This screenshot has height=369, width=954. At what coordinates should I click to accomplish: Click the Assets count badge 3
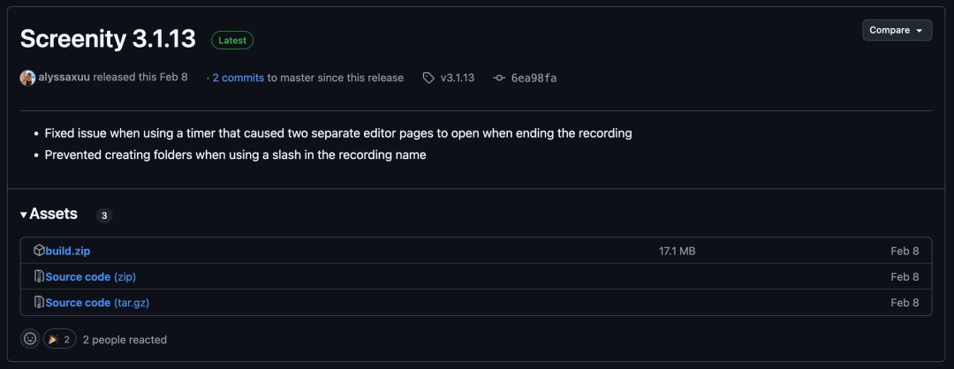(x=104, y=215)
